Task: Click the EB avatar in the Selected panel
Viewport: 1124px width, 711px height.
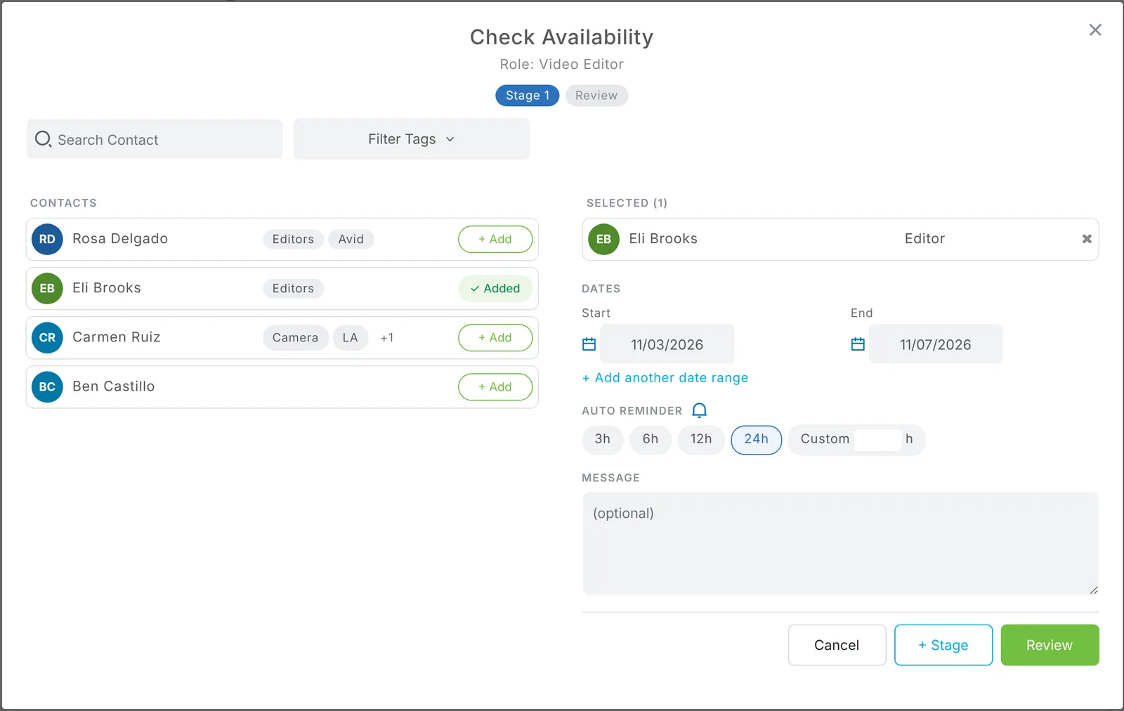Action: 603,239
